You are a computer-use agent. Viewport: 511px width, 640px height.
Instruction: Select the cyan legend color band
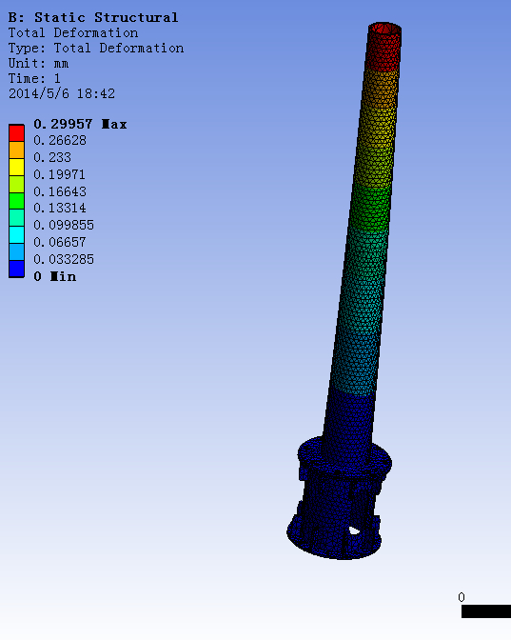[x=17, y=235]
